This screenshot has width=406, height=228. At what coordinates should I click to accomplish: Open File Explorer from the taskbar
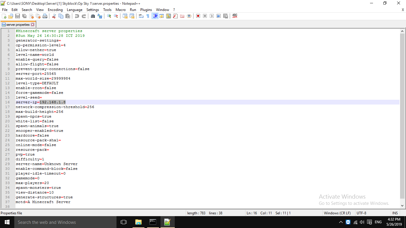pyautogui.click(x=139, y=222)
